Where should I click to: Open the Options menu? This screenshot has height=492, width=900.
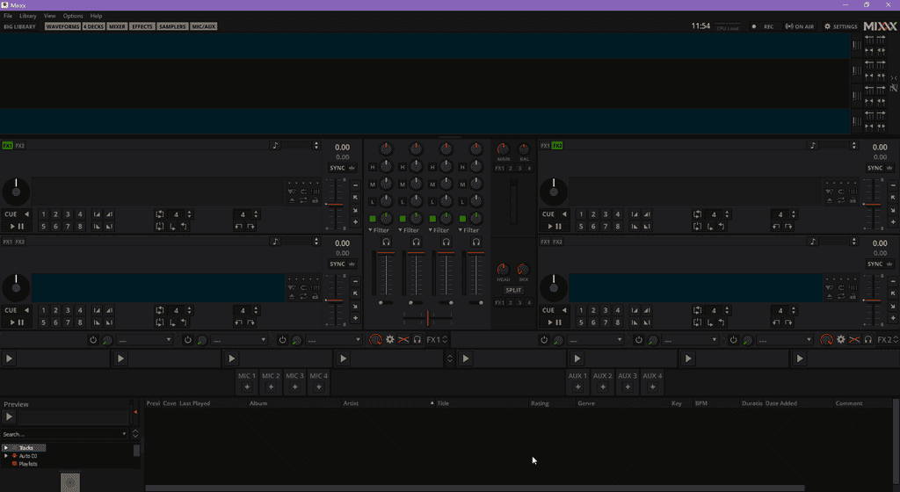pyautogui.click(x=73, y=16)
